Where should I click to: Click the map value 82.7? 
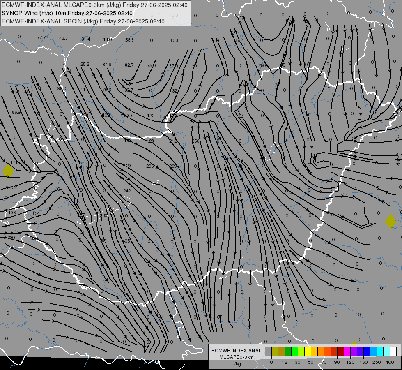pyautogui.click(x=129, y=65)
